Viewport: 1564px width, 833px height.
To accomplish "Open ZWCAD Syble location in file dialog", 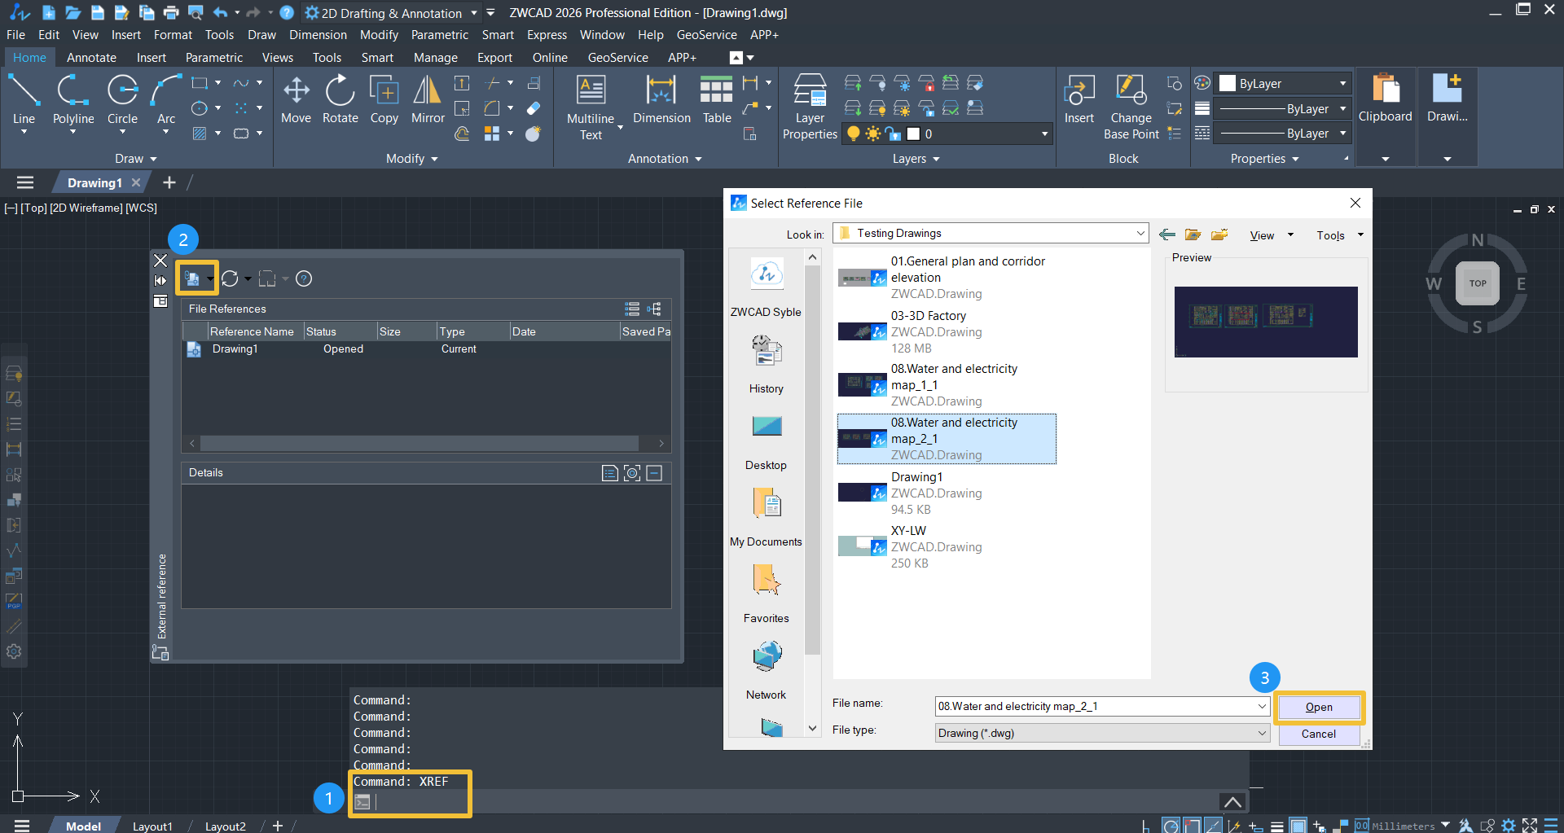I will [x=766, y=287].
